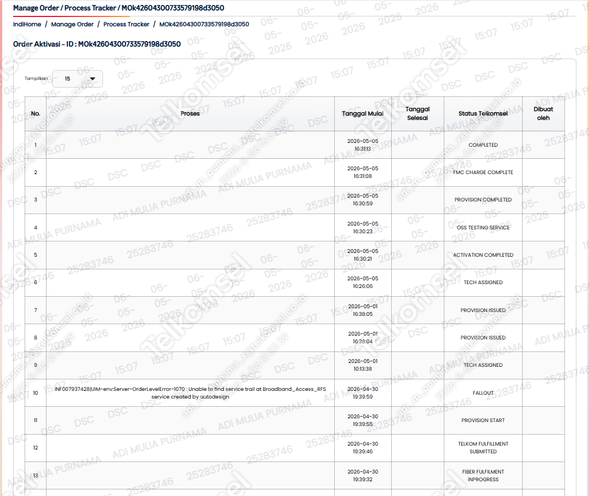Viewport: 589px width, 496px height.
Task: Click the INF007937428 error message text
Action: [x=190, y=393]
